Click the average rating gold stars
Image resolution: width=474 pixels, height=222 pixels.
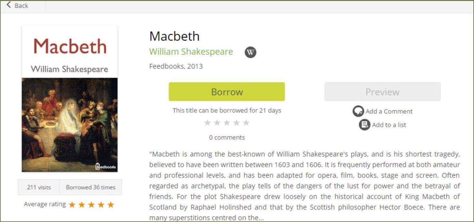[x=91, y=205]
